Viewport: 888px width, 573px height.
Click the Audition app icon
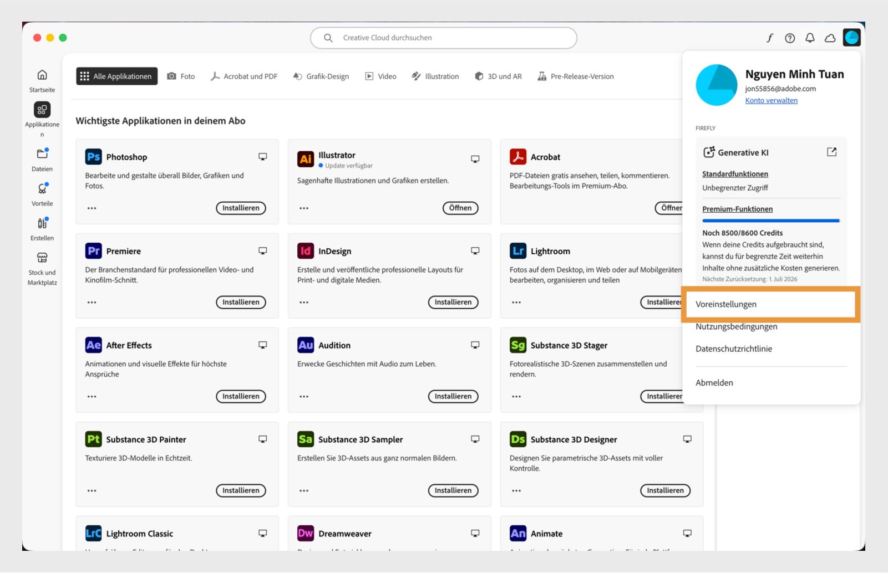click(x=306, y=345)
